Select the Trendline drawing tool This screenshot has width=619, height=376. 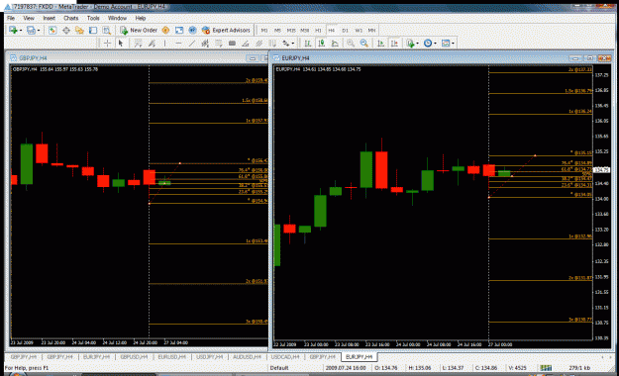(x=192, y=43)
